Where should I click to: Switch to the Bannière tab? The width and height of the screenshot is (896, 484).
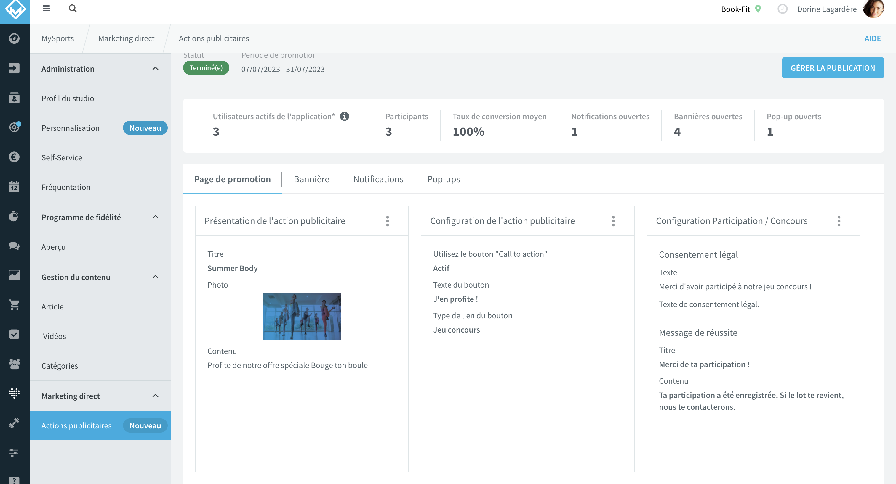[x=311, y=179]
